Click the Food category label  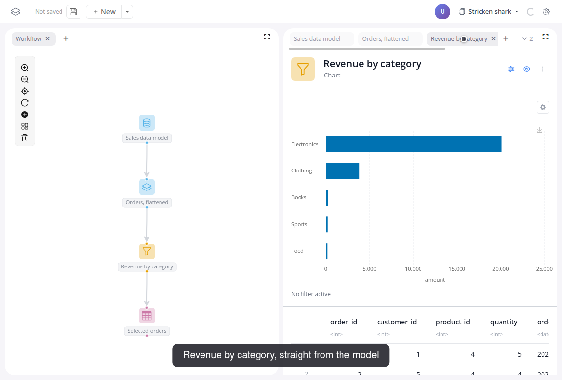(x=298, y=251)
